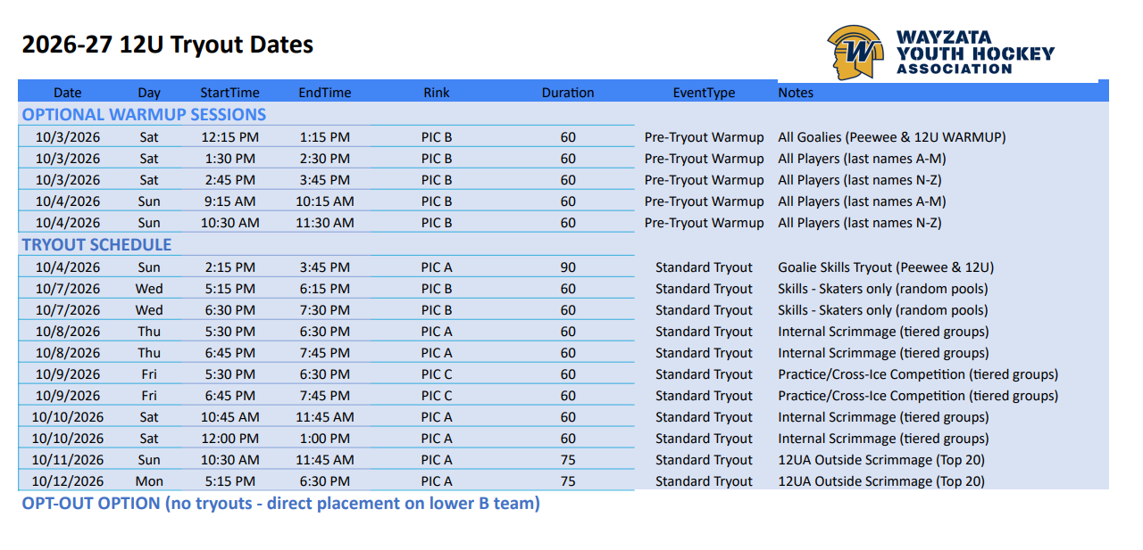Click the first PIC C rink cell

[437, 374]
